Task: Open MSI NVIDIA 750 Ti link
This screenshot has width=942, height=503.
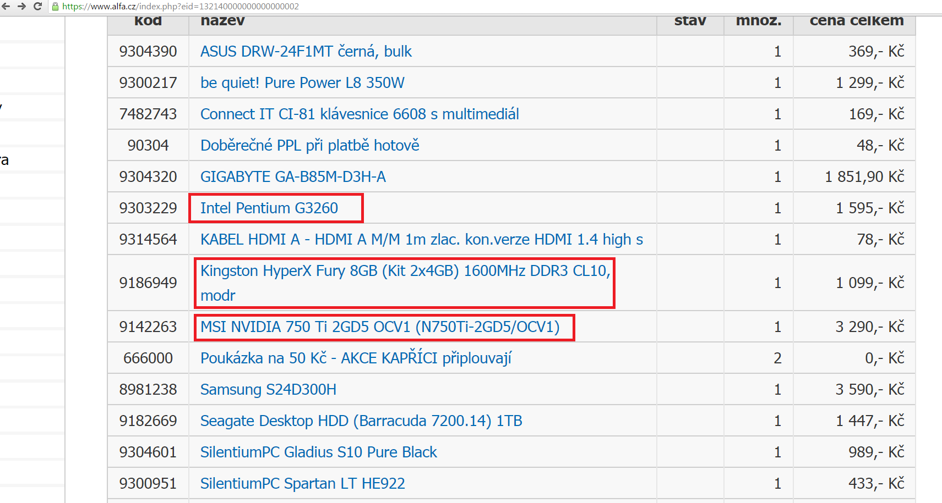Action: click(380, 327)
